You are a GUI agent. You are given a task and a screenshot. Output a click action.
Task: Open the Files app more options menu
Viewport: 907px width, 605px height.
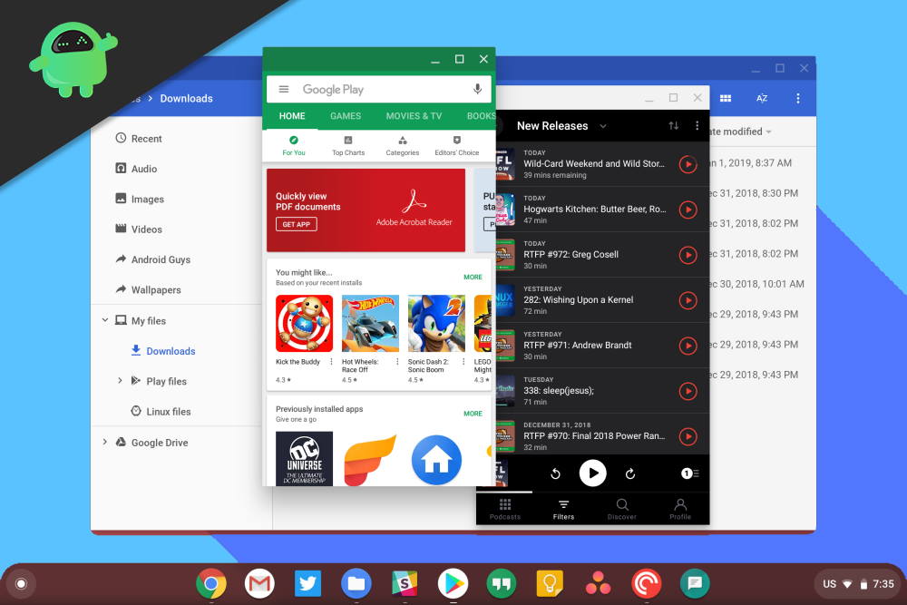798,98
